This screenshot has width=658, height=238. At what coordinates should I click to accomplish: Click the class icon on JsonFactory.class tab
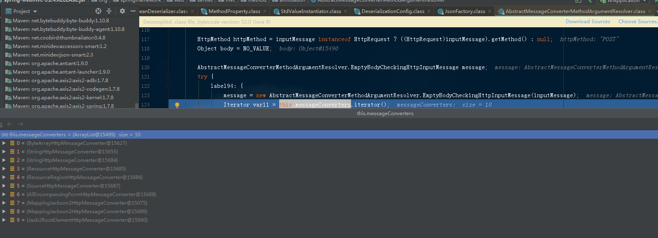click(x=440, y=11)
